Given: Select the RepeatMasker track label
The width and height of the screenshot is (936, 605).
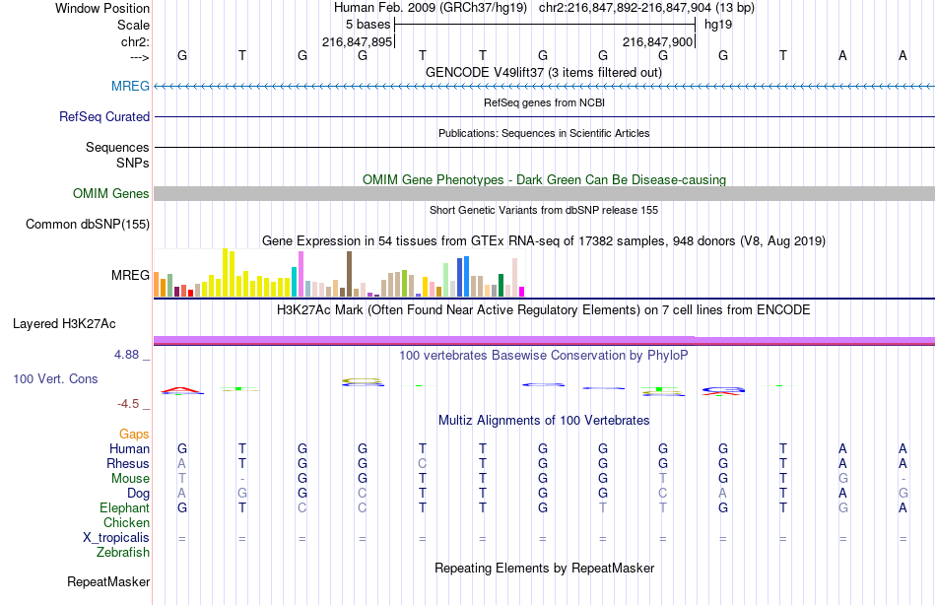Looking at the screenshot, I should pyautogui.click(x=108, y=581).
